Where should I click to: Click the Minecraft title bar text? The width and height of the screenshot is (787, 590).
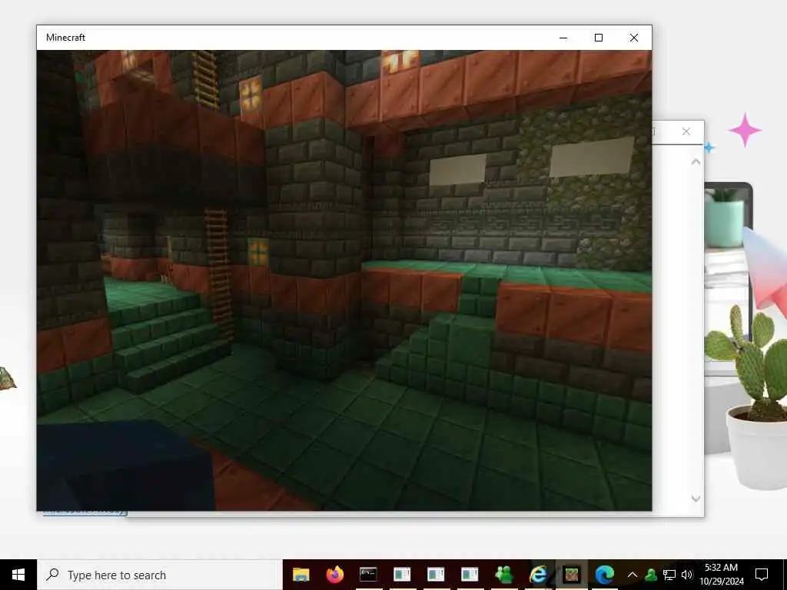[x=66, y=38]
